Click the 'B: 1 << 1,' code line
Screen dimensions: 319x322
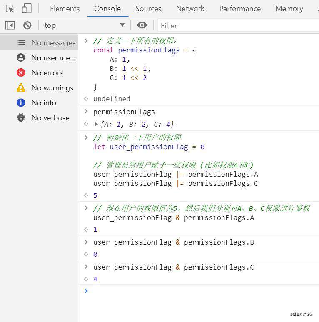(130, 69)
